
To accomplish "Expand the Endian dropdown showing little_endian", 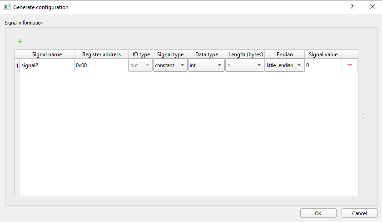I will [x=284, y=65].
